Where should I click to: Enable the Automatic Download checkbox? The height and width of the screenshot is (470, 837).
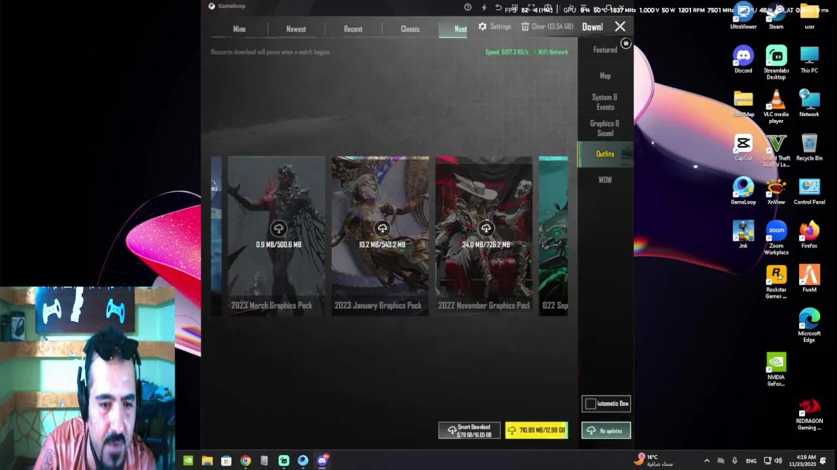[x=590, y=404]
